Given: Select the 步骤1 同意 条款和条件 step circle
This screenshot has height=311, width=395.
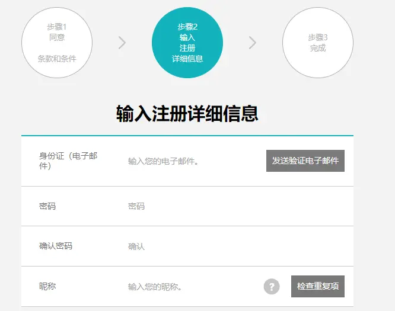Looking at the screenshot, I should click(x=57, y=43).
